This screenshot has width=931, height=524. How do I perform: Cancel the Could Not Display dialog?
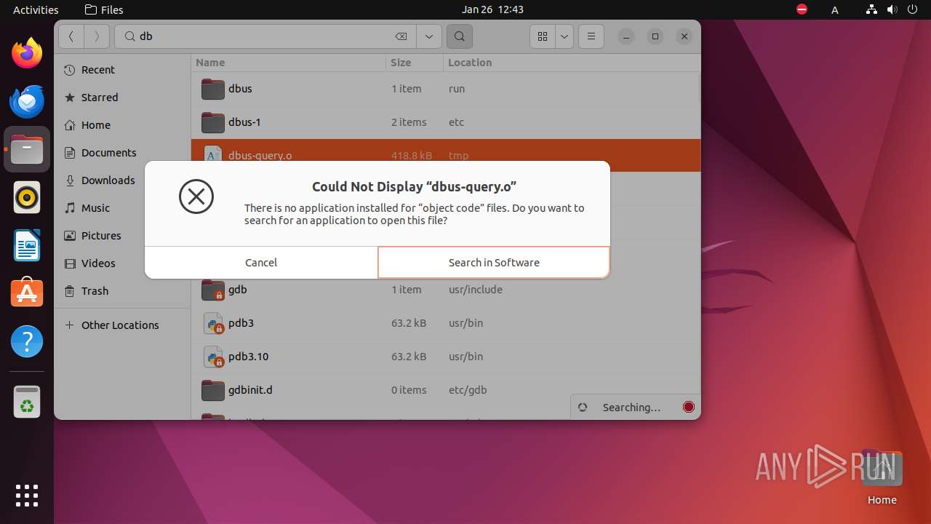[261, 263]
